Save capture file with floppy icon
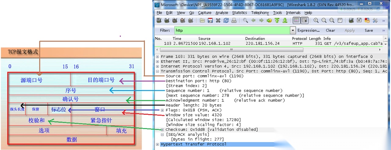Image resolution: width=391 pixels, height=150 pixels. tap(210, 20)
